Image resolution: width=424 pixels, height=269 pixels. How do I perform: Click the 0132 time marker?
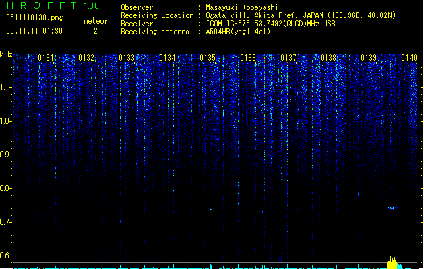point(86,58)
